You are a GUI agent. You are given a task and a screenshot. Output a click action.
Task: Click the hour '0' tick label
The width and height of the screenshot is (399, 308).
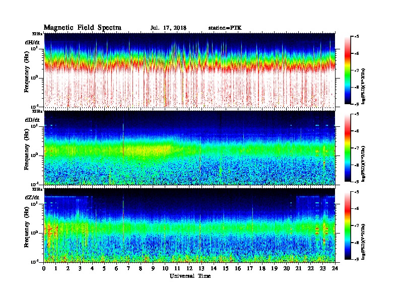(x=44, y=268)
